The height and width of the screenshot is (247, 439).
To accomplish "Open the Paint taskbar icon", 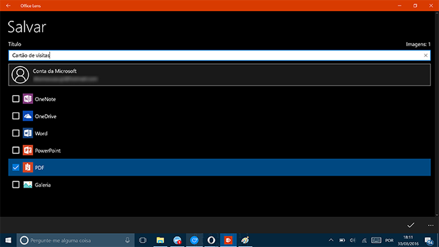I will (x=245, y=240).
